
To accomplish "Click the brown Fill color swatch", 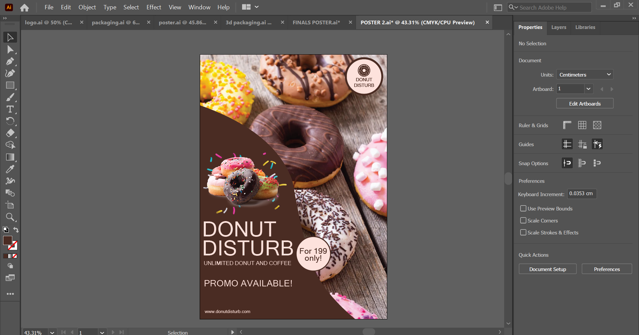I will pyautogui.click(x=7, y=240).
